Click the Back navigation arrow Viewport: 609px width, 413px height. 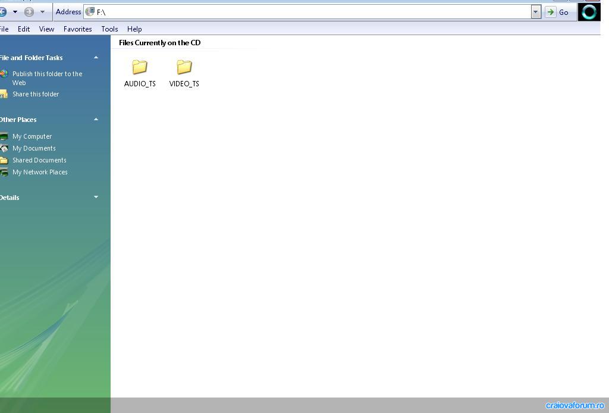[3, 12]
